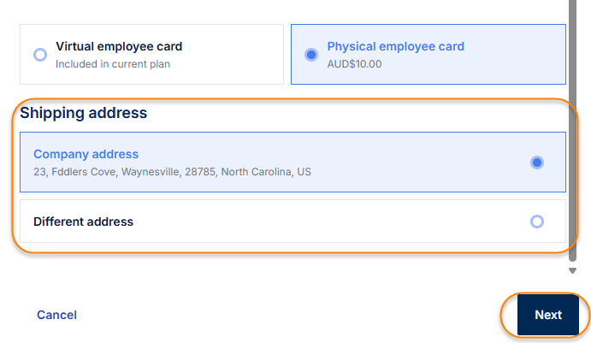Select the Physical employee card radio button
The height and width of the screenshot is (343, 591).
pyautogui.click(x=311, y=55)
